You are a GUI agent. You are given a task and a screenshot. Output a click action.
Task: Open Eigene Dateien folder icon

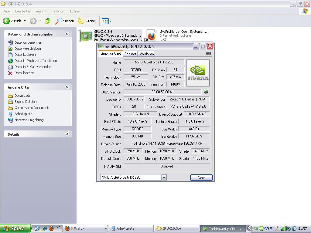tap(10, 102)
